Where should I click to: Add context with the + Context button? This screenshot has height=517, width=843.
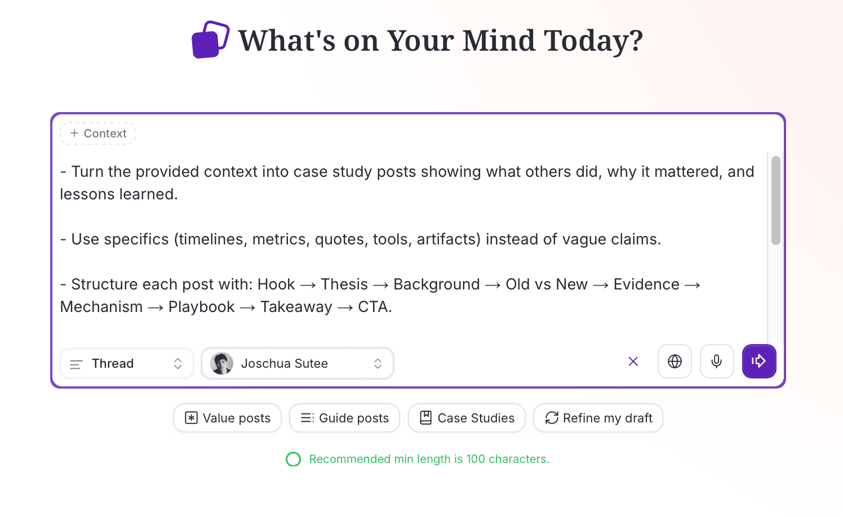98,133
